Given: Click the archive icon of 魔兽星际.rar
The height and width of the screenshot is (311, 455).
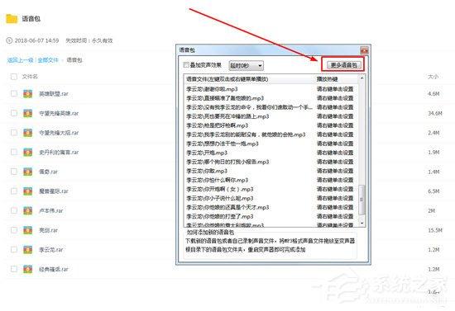Looking at the screenshot, I should (28, 191).
